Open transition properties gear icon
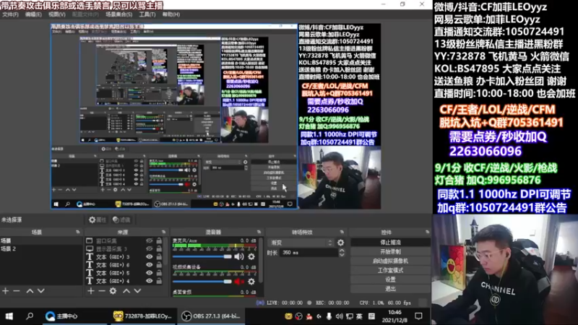The width and height of the screenshot is (578, 325). pyautogui.click(x=340, y=243)
